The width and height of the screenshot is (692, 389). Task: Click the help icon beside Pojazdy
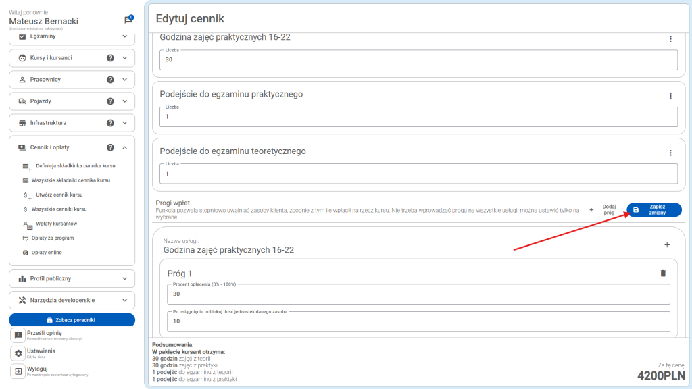(110, 101)
